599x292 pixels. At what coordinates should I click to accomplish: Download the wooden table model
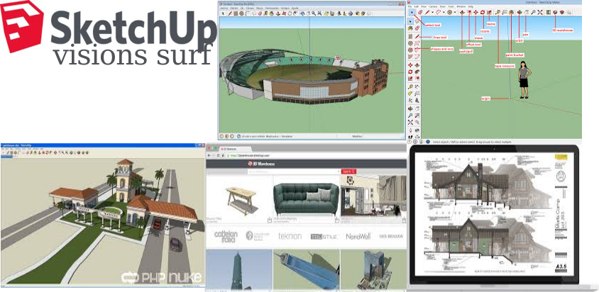coord(270,220)
